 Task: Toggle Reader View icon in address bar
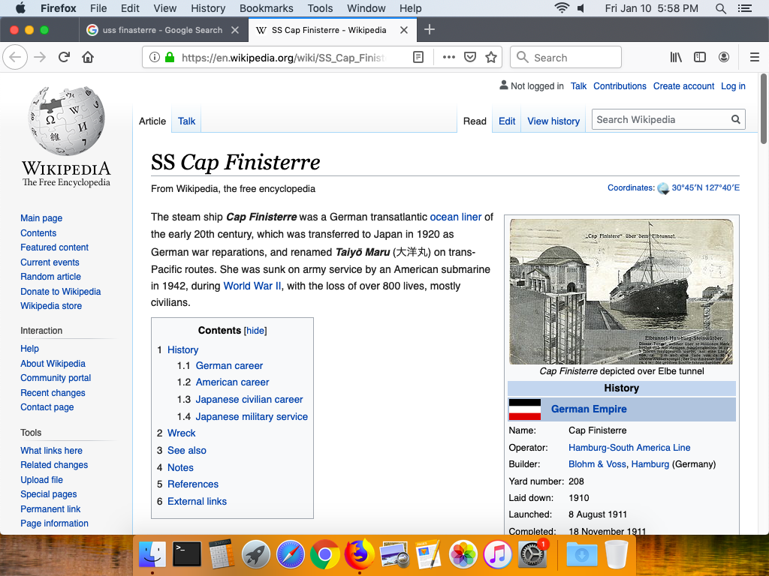click(418, 58)
